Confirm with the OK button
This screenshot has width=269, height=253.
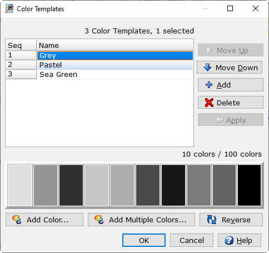[x=144, y=240]
